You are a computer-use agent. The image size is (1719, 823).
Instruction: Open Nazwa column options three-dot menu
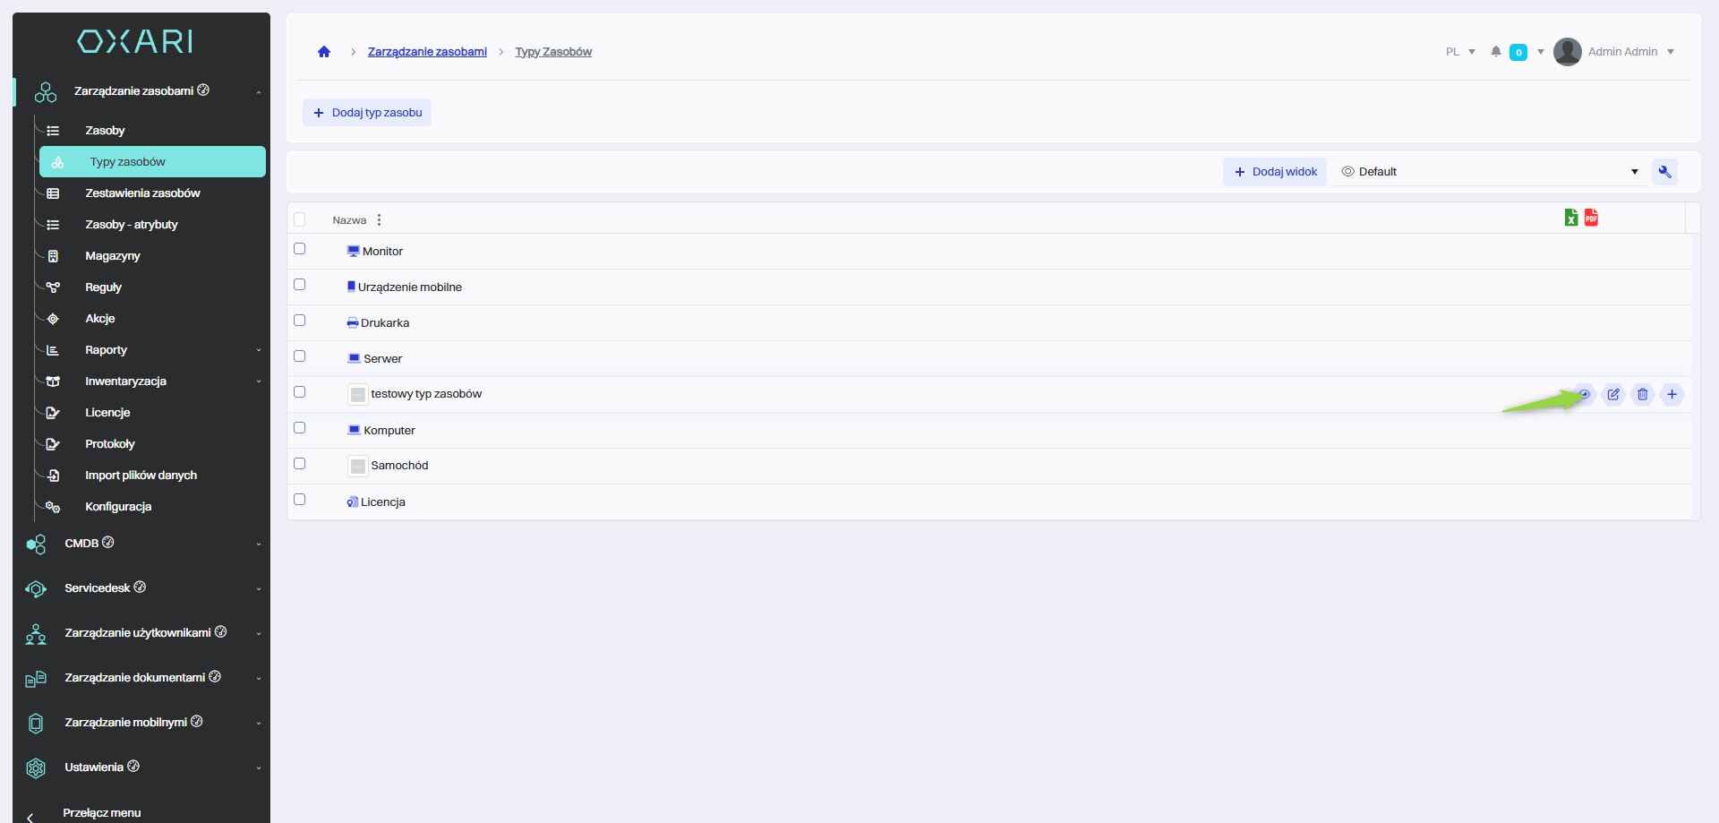(380, 220)
